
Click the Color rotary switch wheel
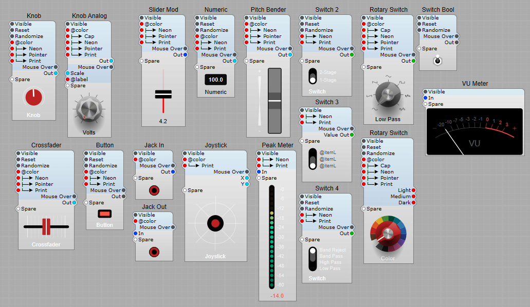point(388,234)
